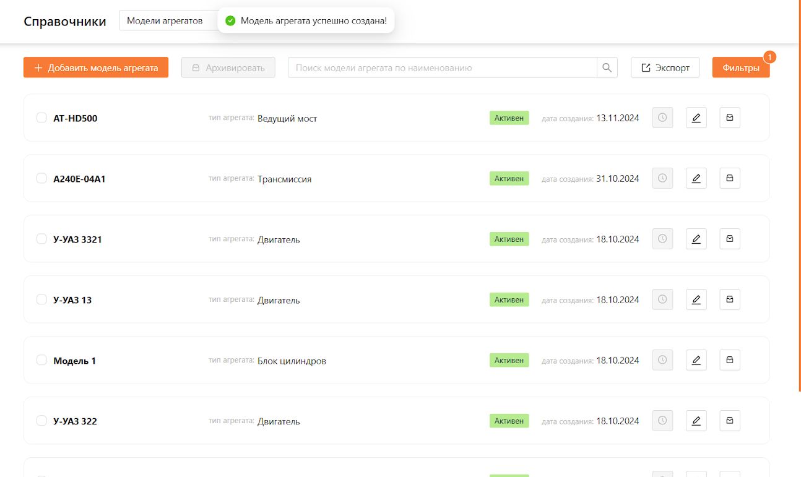This screenshot has width=801, height=477.
Task: Click the Модель 1 name
Action: [x=74, y=361]
